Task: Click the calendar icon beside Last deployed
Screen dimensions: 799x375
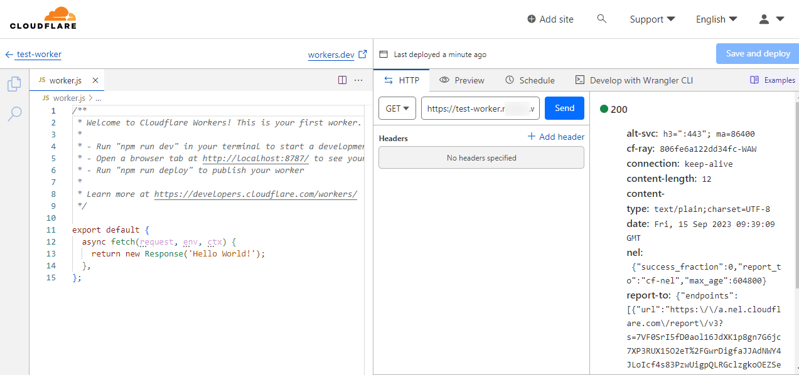Action: pos(383,55)
